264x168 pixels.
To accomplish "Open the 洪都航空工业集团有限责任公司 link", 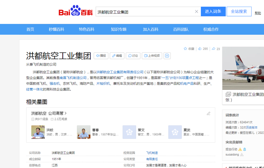I will pos(120,72).
